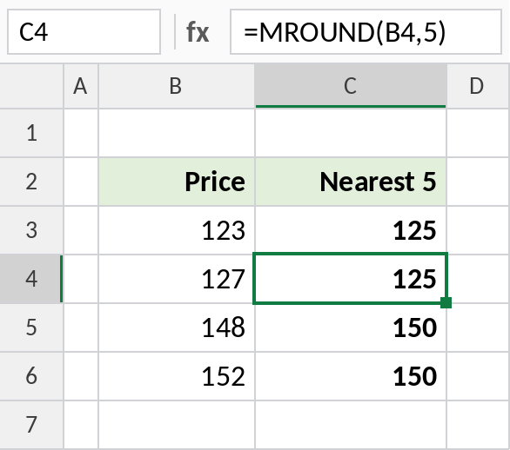Click the Nearest 5 header cell

pos(351,182)
